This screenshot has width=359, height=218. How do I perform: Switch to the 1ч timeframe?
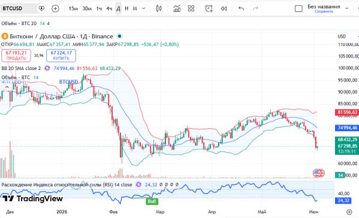tap(99, 8)
